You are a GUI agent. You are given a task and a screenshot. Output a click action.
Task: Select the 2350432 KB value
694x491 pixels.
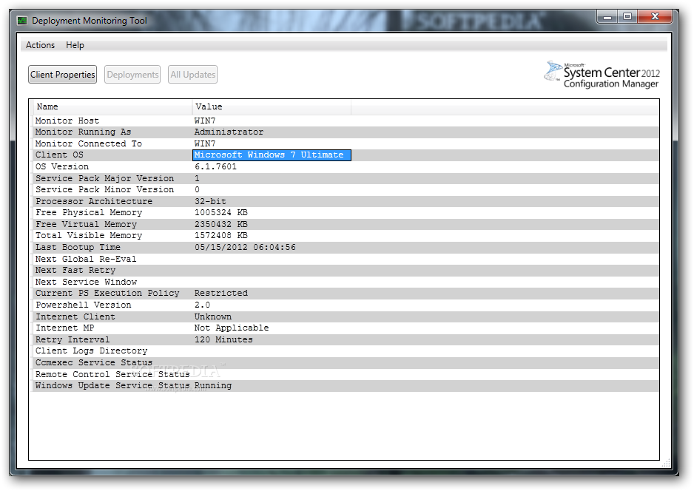221,224
